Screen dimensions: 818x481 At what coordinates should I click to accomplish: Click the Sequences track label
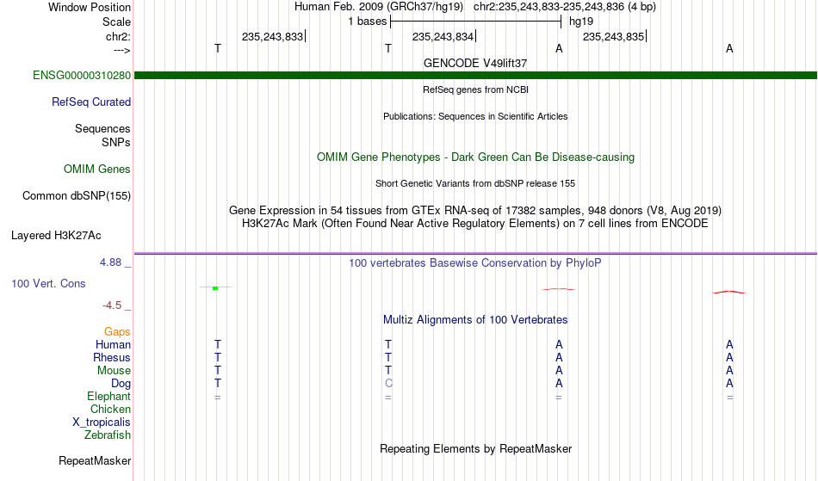pos(102,129)
